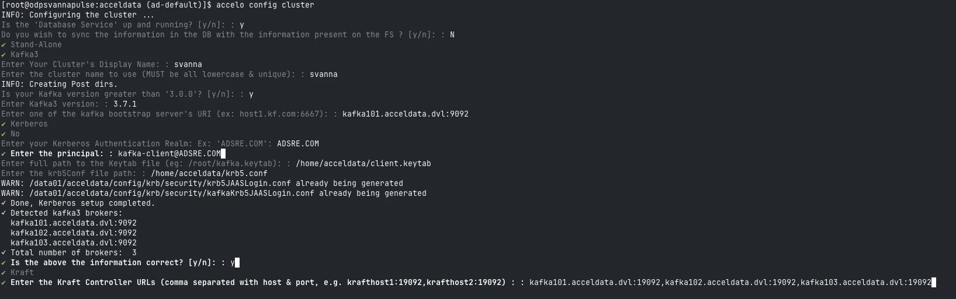
Task: Place cursor at end of Kraft Controller URLs input
Action: [x=934, y=283]
